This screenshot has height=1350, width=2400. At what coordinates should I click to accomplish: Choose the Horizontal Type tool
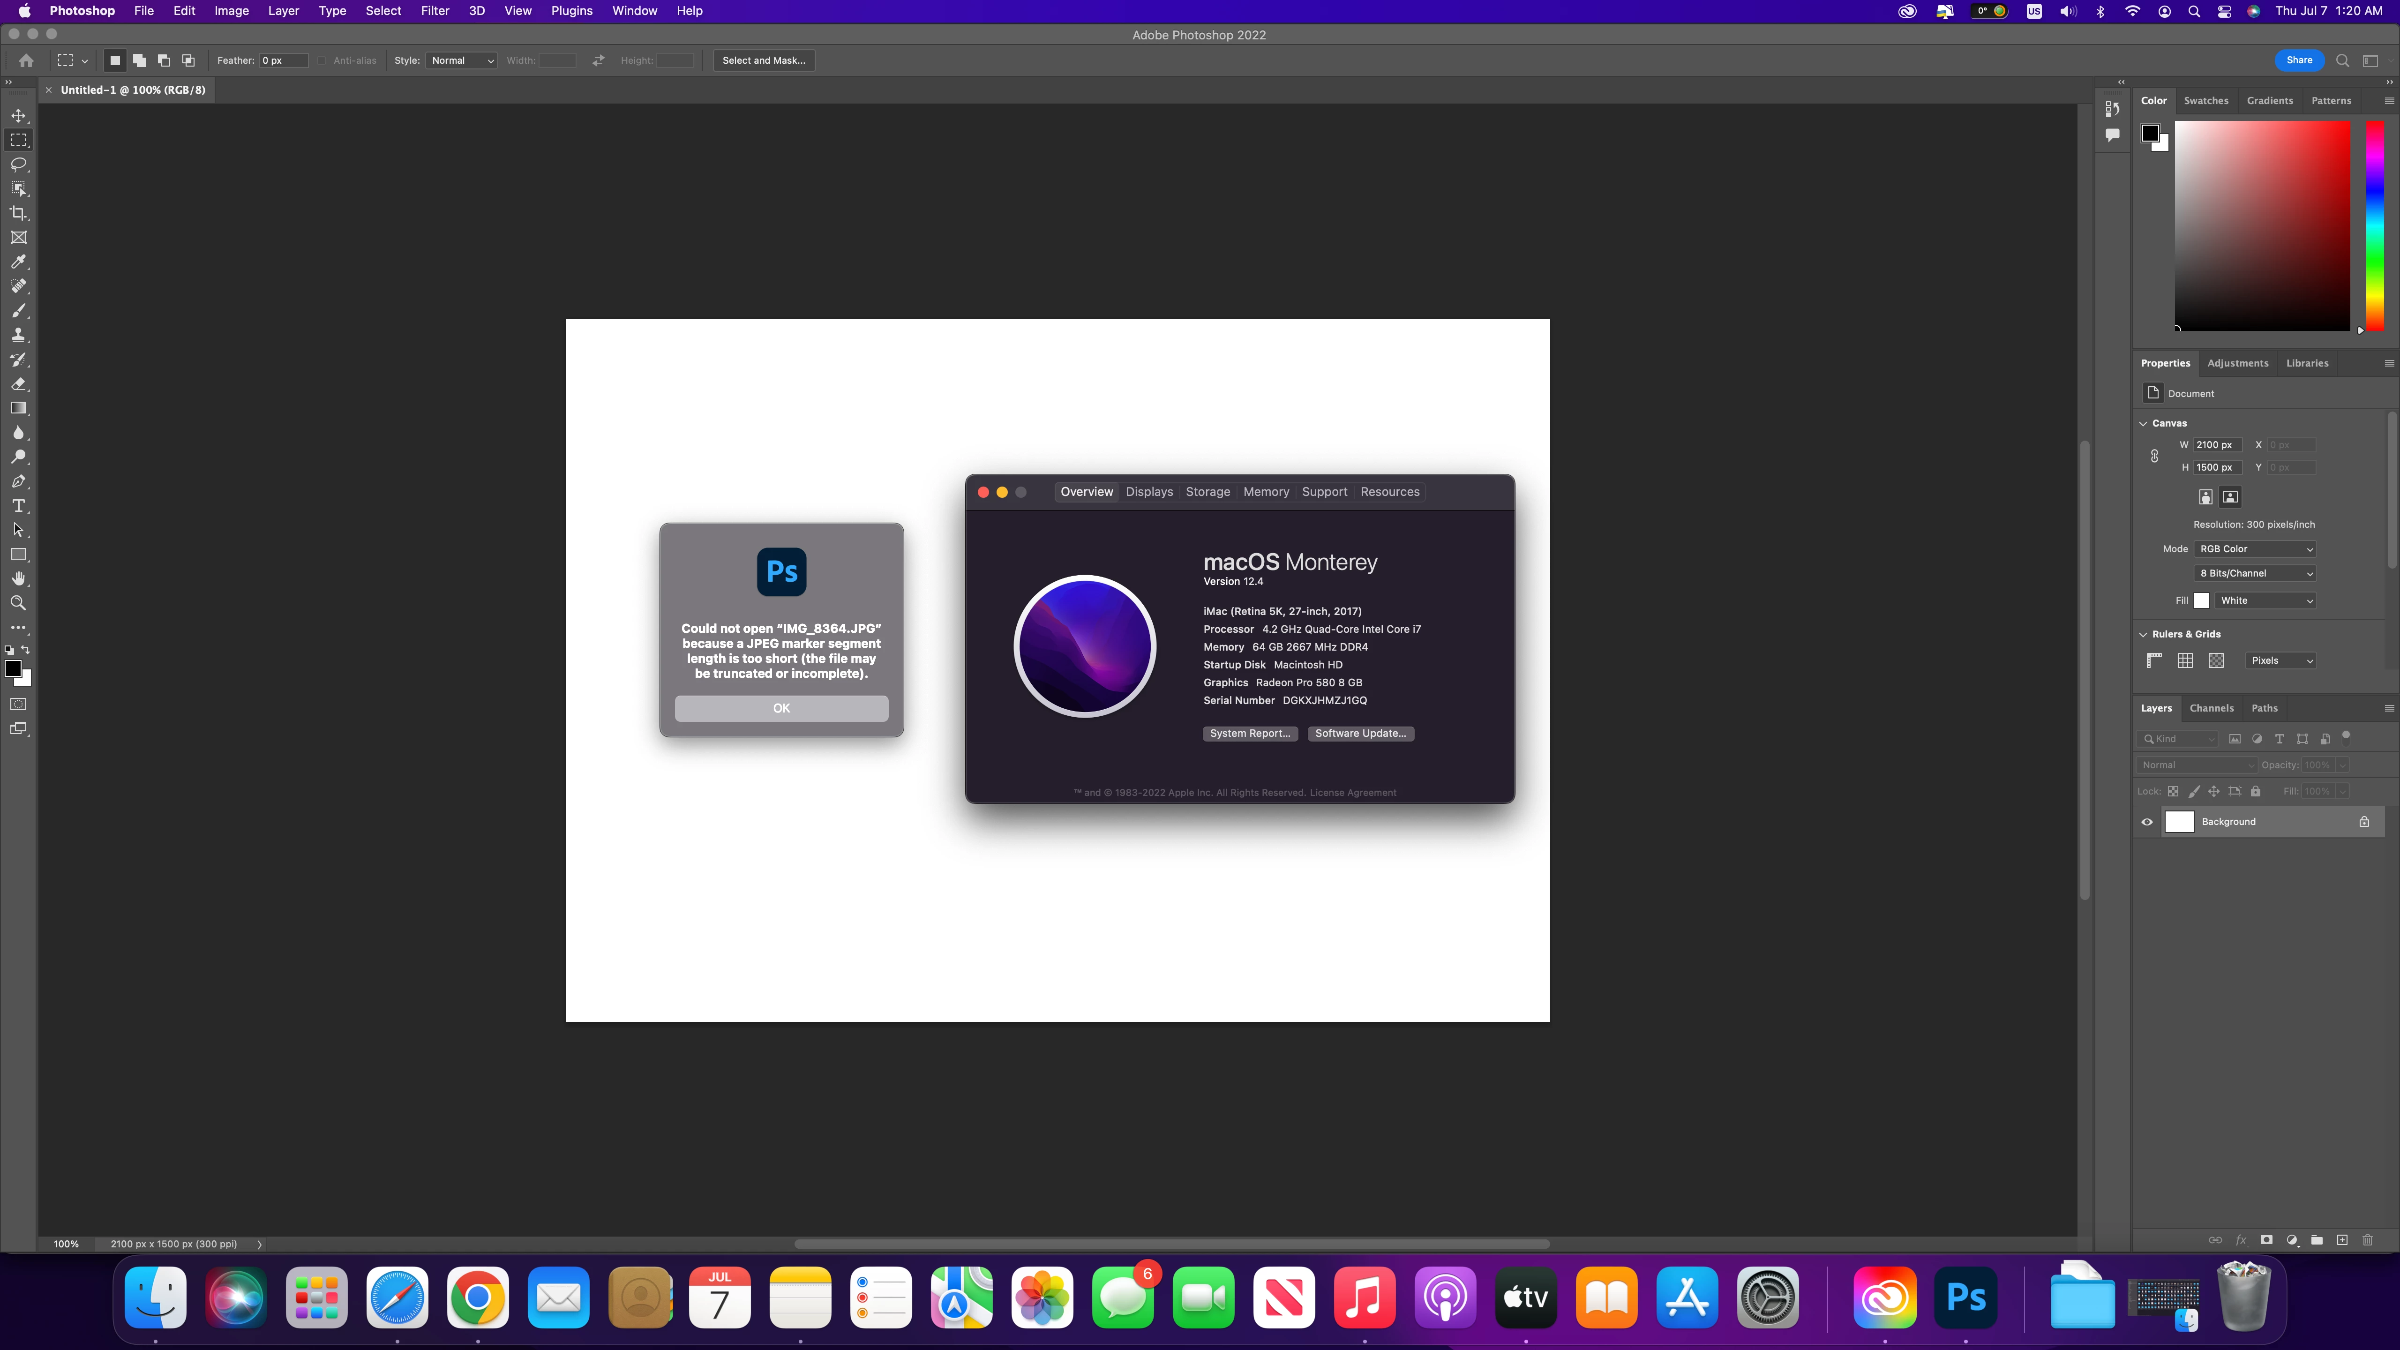(x=19, y=506)
